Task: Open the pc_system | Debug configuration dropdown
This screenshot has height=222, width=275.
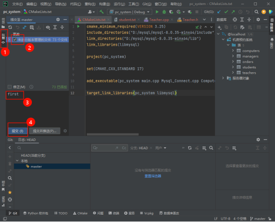Action: [x=130, y=12]
